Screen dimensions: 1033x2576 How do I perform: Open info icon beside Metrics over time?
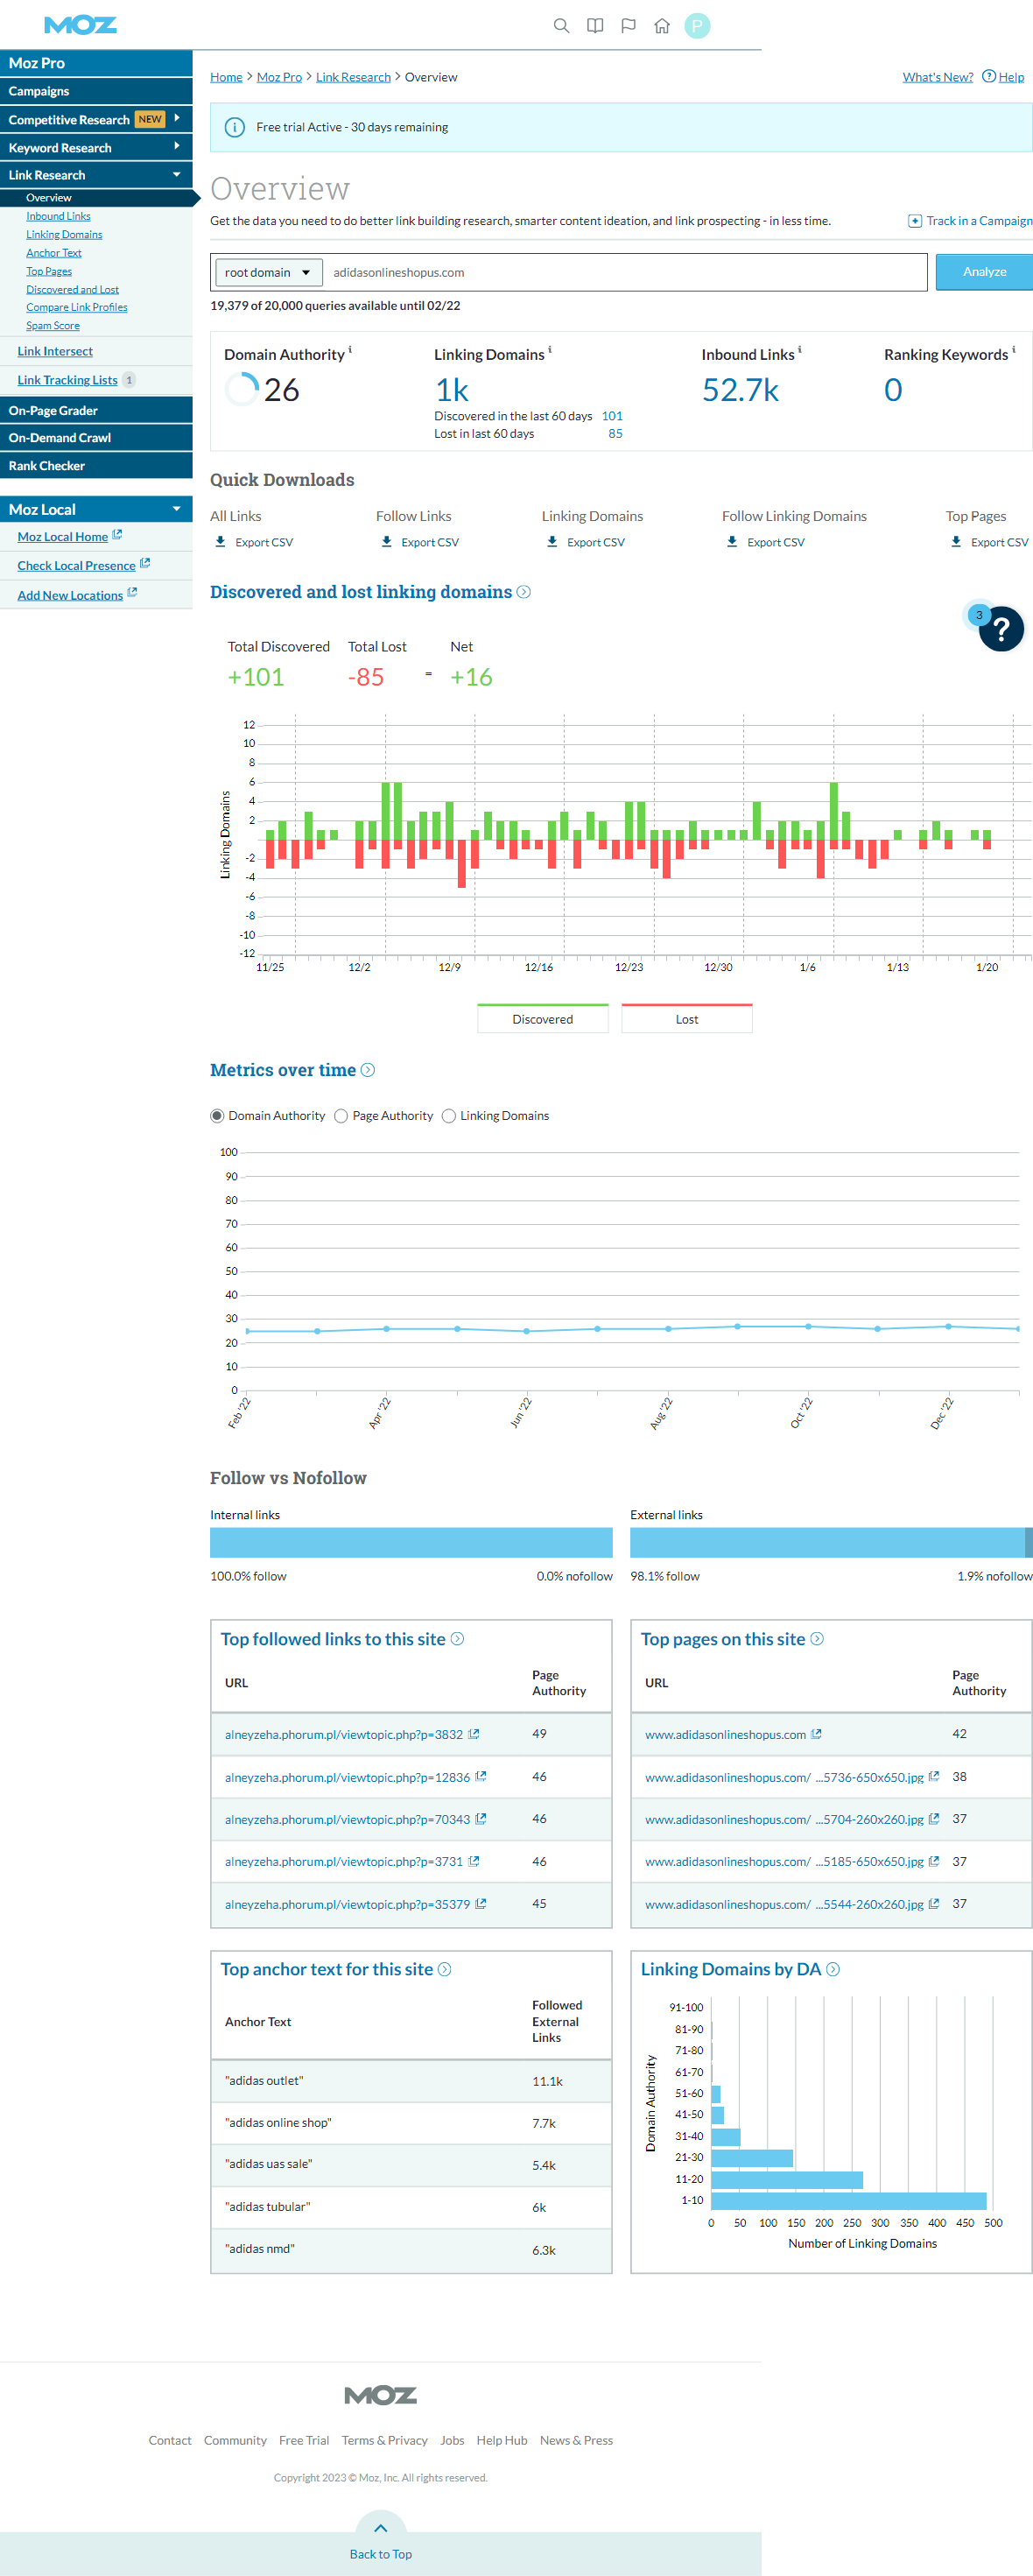click(x=368, y=1070)
